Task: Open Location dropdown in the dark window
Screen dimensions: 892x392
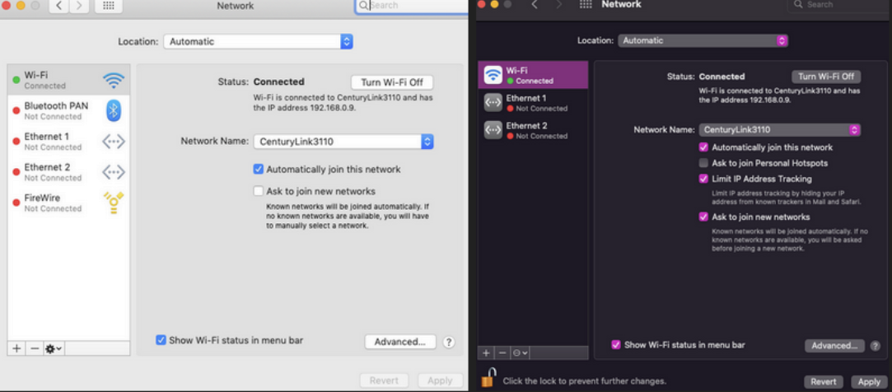Action: coord(703,40)
